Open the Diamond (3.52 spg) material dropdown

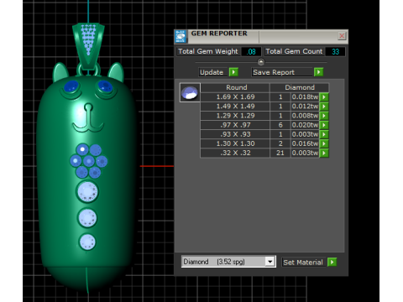(270, 262)
